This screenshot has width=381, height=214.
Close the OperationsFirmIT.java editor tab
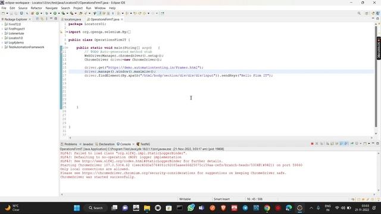121,19
